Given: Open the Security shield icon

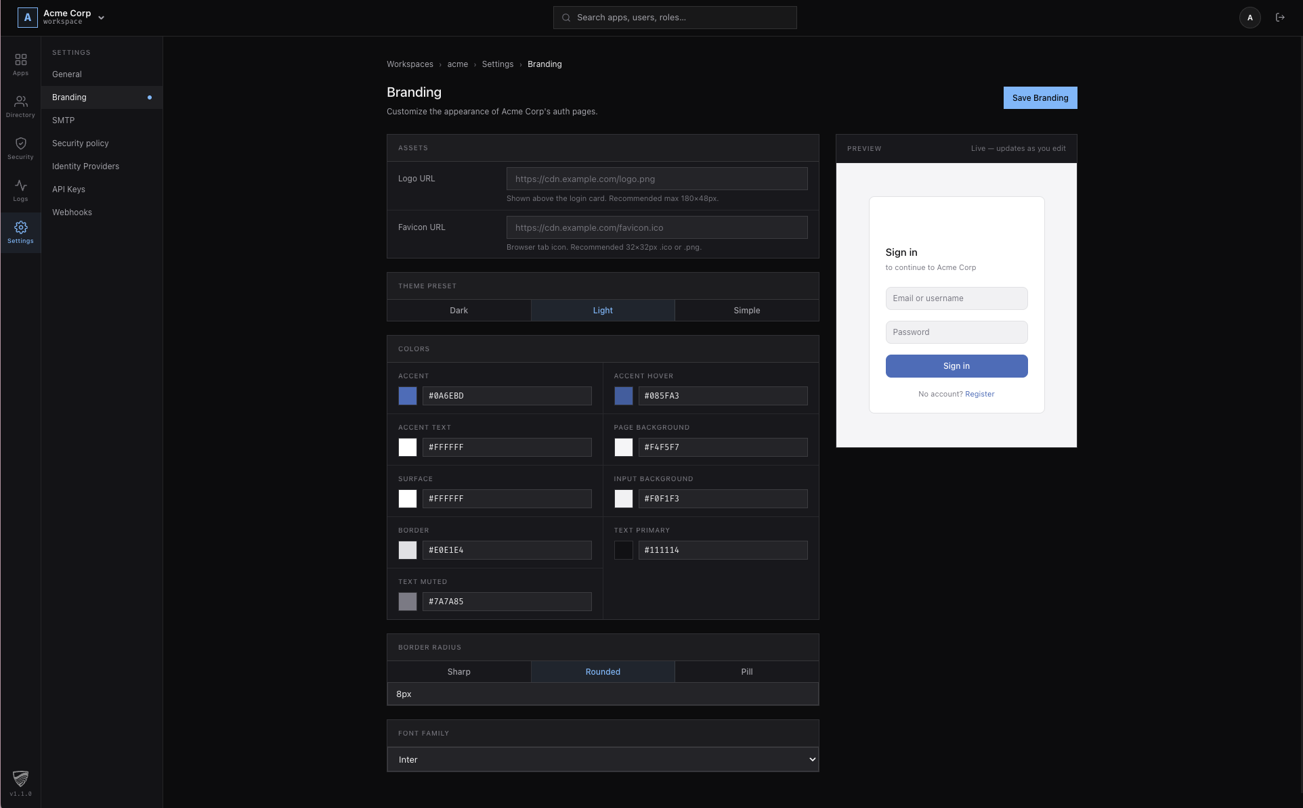Looking at the screenshot, I should [x=20, y=144].
